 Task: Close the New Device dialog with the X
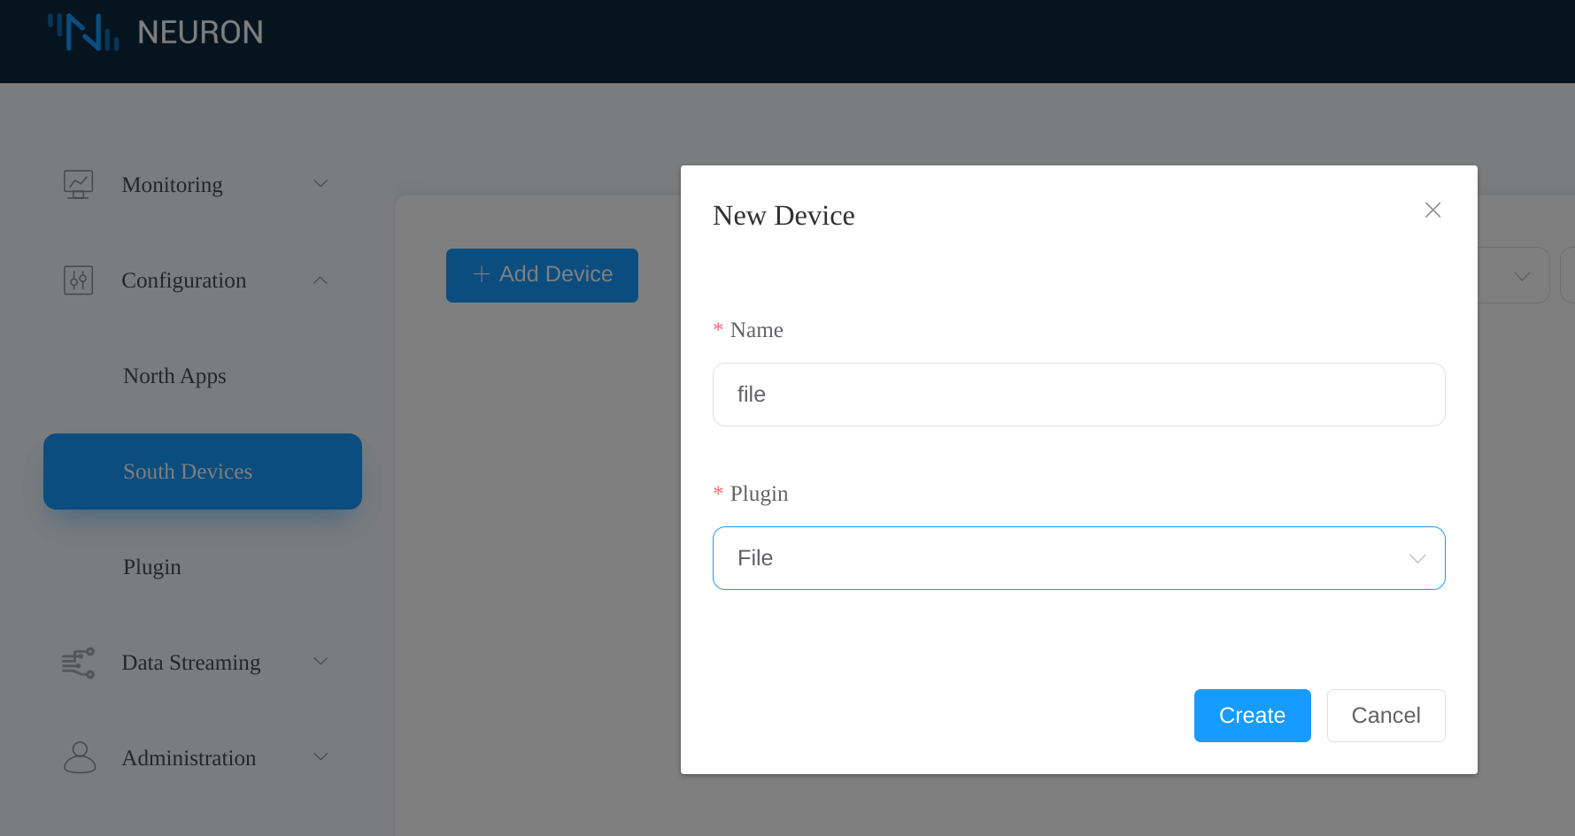(1432, 210)
